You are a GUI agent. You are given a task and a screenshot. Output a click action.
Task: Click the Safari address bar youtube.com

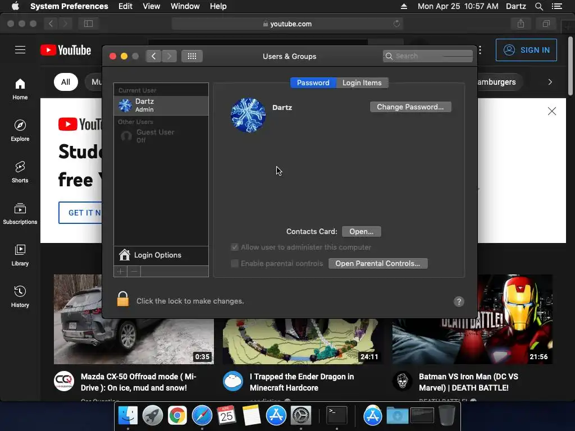click(x=287, y=24)
